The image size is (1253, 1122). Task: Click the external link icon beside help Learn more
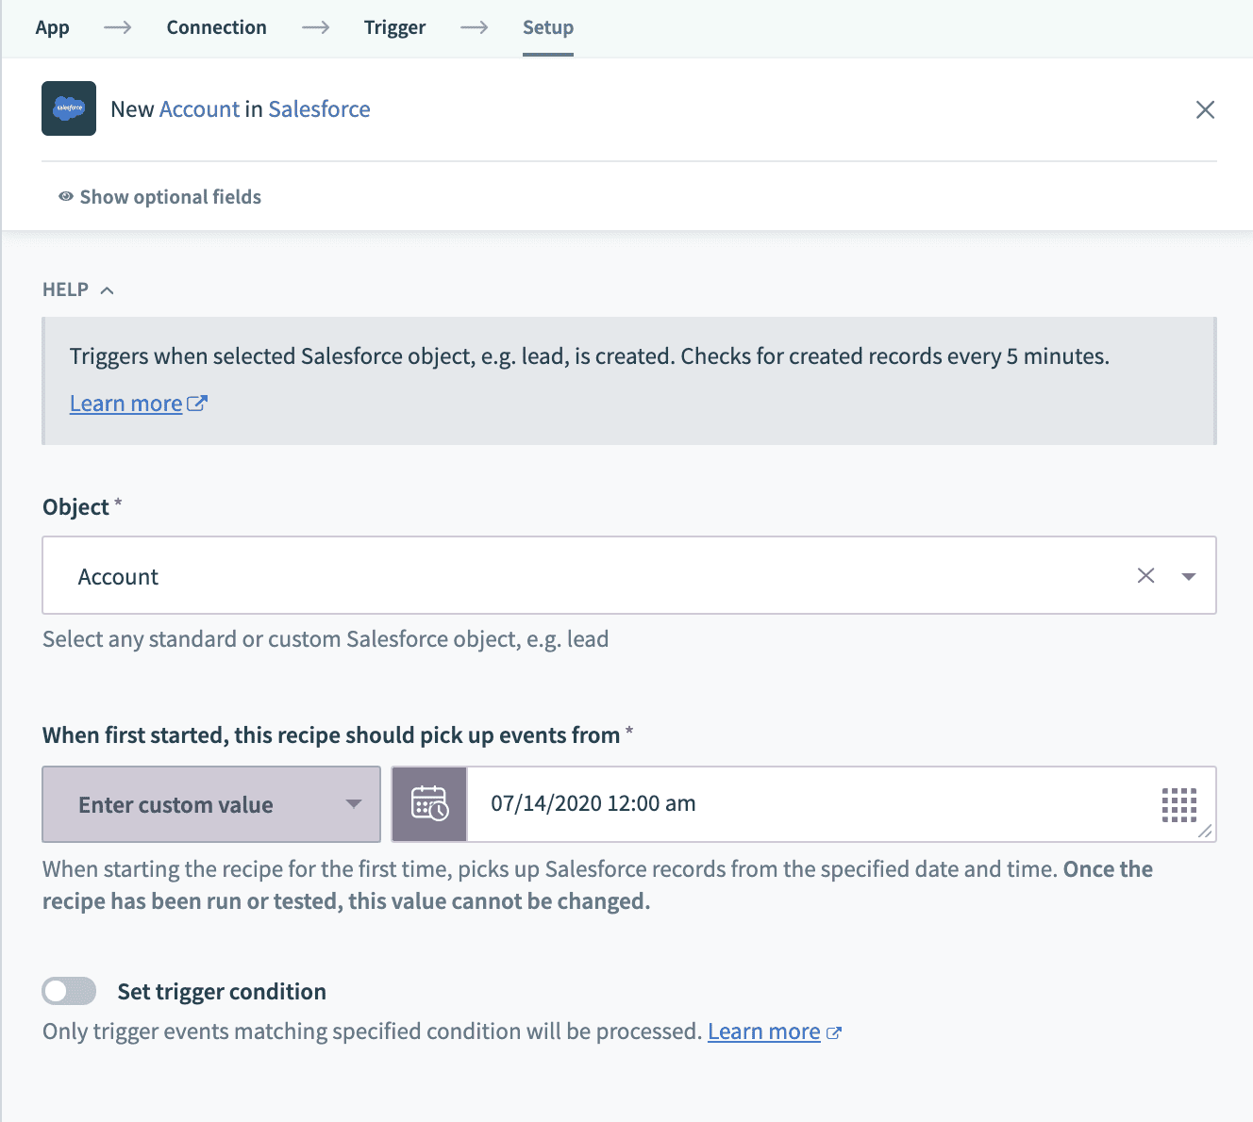(x=197, y=404)
